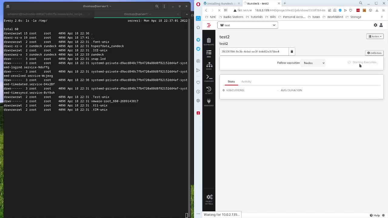This screenshot has width=388, height=218.
Task: Open the Player icon in Opera sidebar
Action: pos(198,61)
